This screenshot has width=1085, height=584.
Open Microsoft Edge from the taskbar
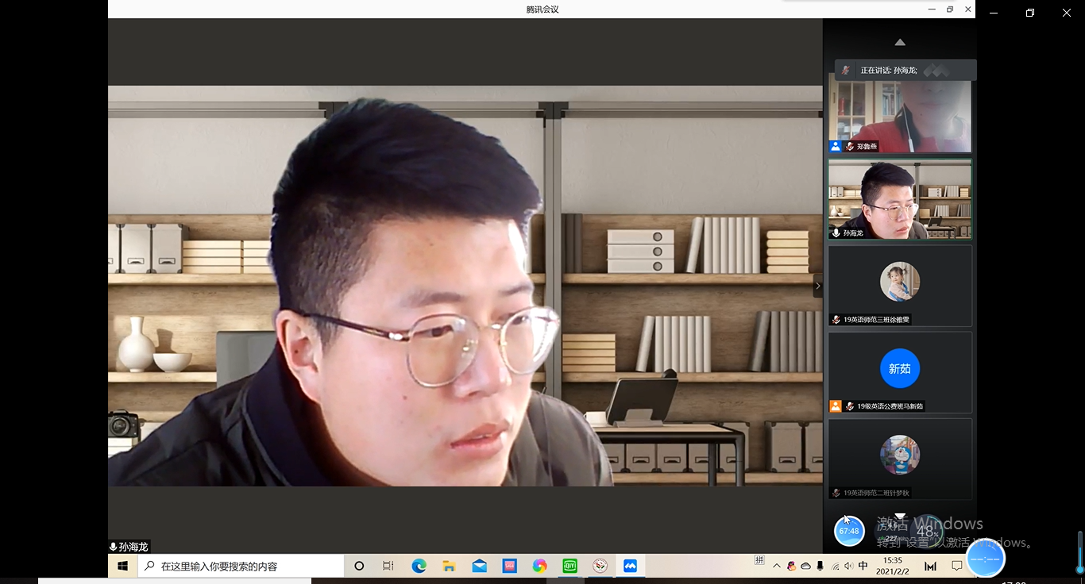(419, 567)
